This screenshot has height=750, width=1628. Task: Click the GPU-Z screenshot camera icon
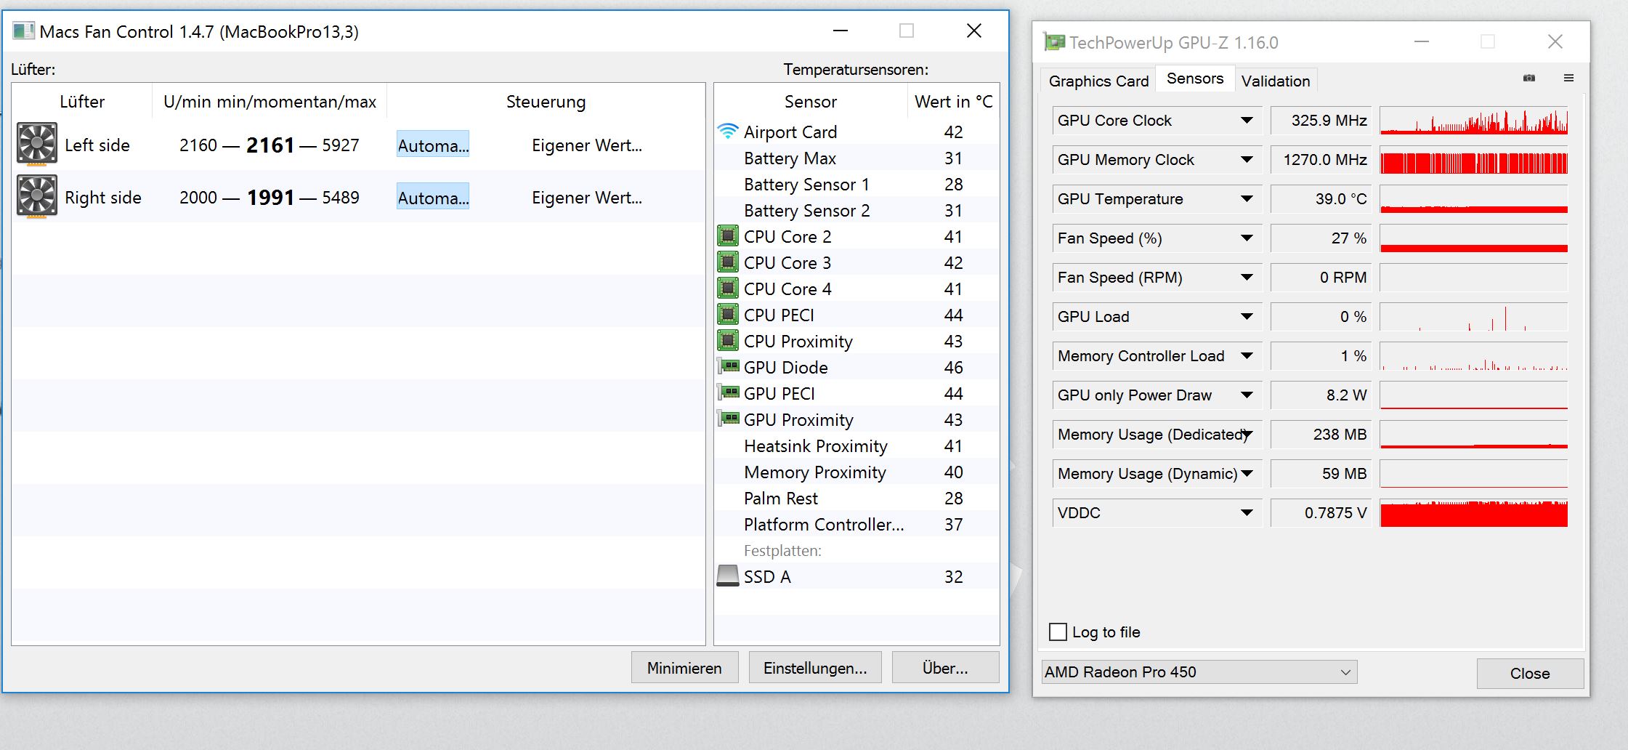click(x=1529, y=78)
